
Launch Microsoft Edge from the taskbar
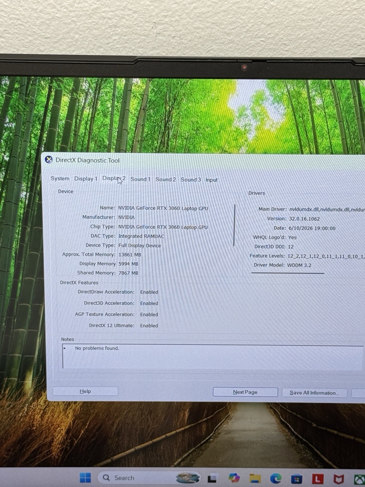pos(276,479)
